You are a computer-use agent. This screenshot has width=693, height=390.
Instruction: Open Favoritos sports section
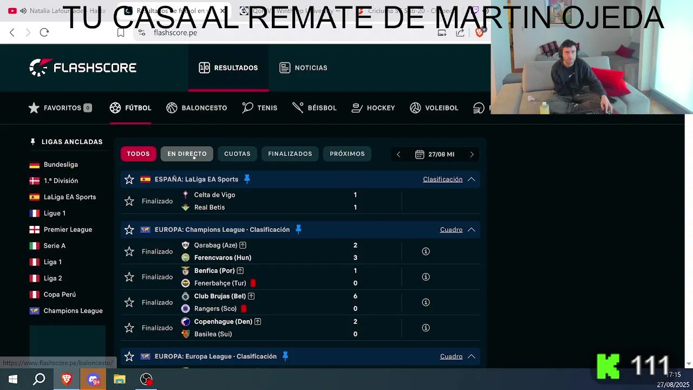(60, 108)
